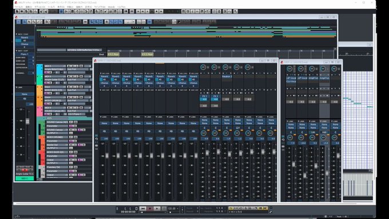Click the Chorus value field in the inspector

pyautogui.click(x=25, y=47)
